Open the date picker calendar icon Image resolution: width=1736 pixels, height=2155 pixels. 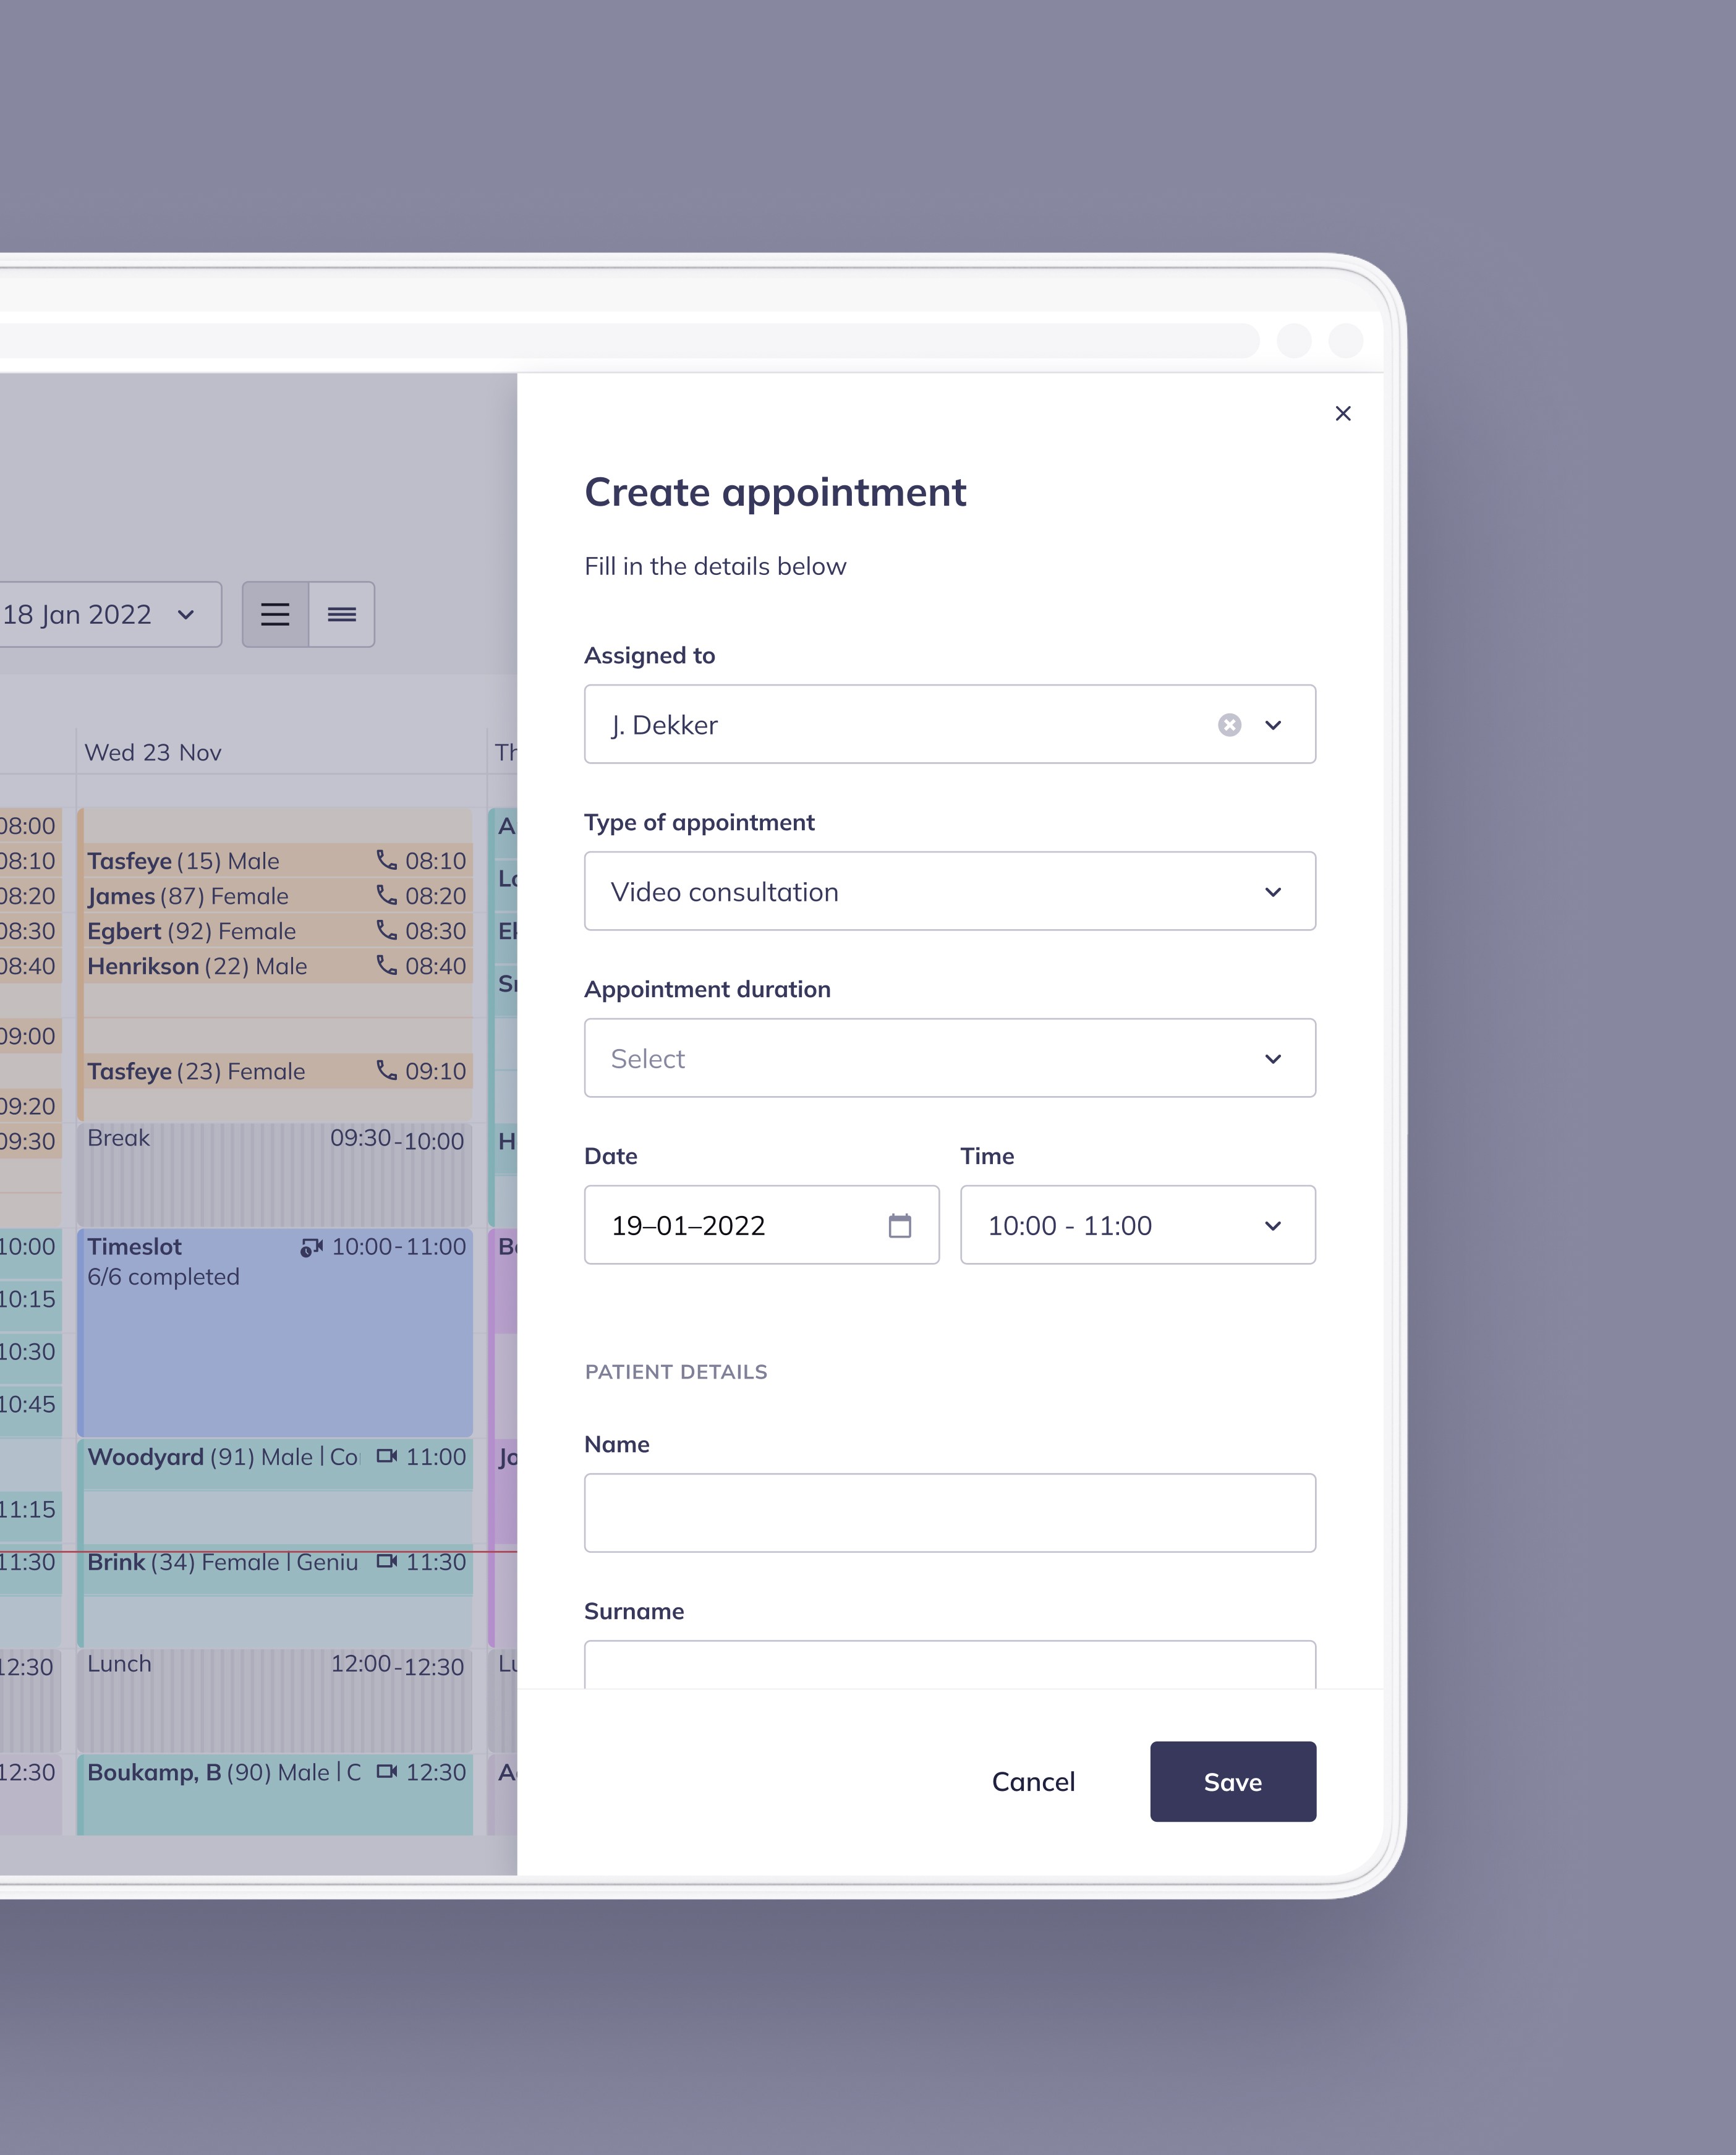tap(899, 1225)
